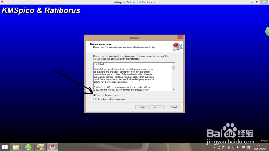Minimize the Setup - KMSpico window
The height and width of the screenshot is (151, 269).
click(252, 2)
